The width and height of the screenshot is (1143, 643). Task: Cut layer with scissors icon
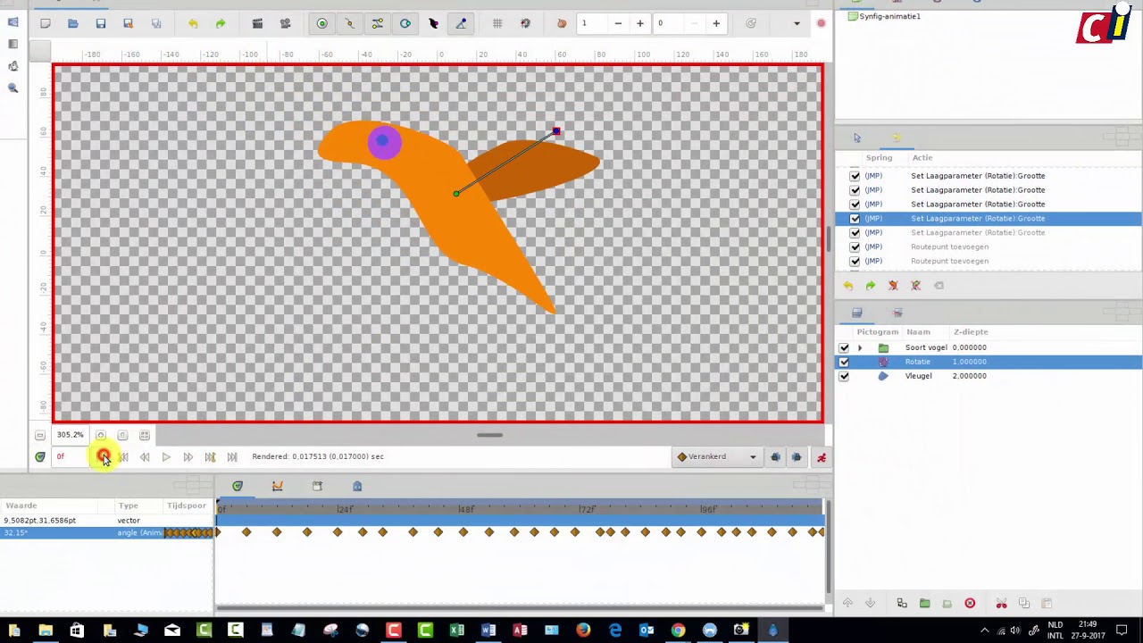click(1001, 604)
